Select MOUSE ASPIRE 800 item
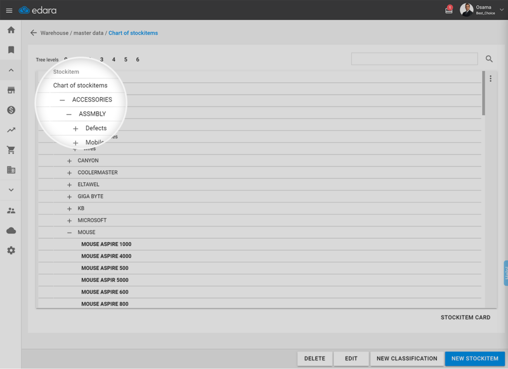The image size is (508, 369). 105,304
